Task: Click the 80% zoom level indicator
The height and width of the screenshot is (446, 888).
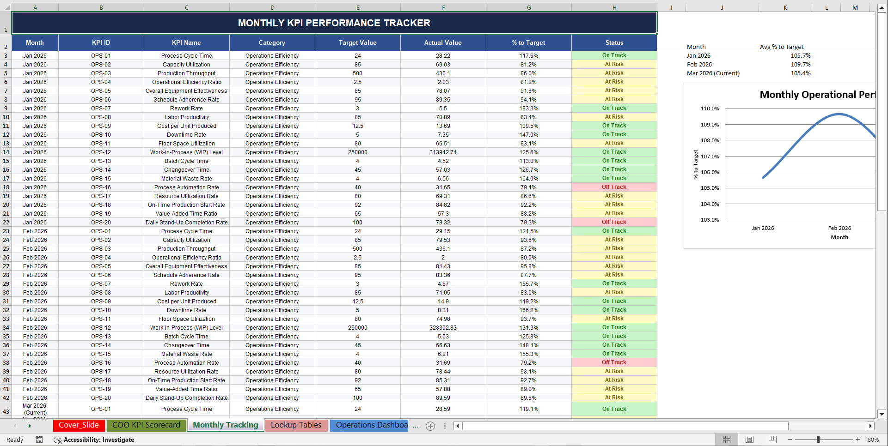Action: pyautogui.click(x=873, y=440)
